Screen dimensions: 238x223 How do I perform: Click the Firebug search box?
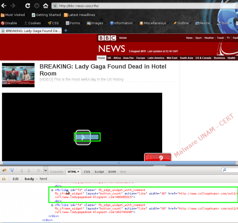tap(230, 170)
